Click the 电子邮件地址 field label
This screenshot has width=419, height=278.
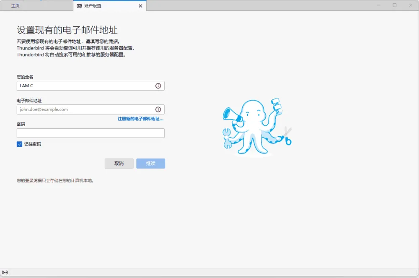pos(29,101)
